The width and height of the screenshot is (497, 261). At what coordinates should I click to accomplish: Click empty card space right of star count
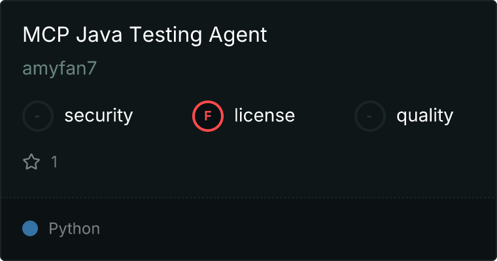[x=262, y=162]
